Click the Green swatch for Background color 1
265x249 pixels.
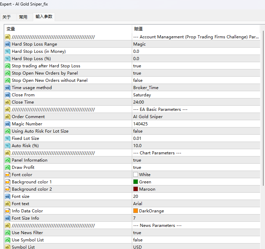[x=136, y=182]
